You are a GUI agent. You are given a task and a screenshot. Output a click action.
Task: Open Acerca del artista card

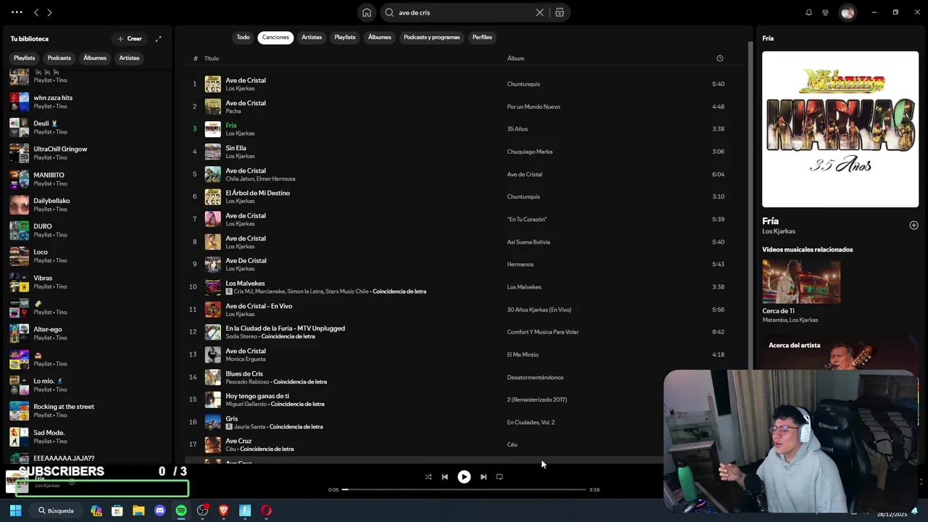coord(840,352)
